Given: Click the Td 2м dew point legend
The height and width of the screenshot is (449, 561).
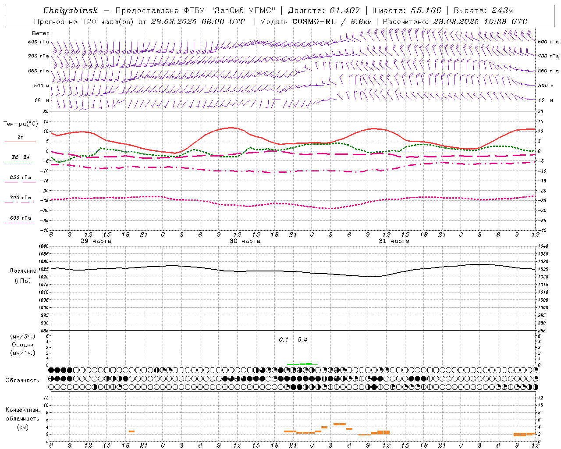Looking at the screenshot, I should [x=20, y=157].
